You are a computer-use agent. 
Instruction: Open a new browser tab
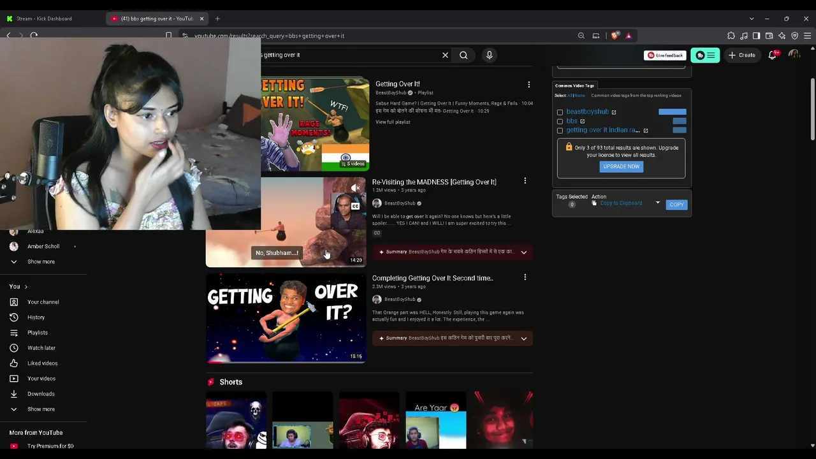click(x=217, y=18)
